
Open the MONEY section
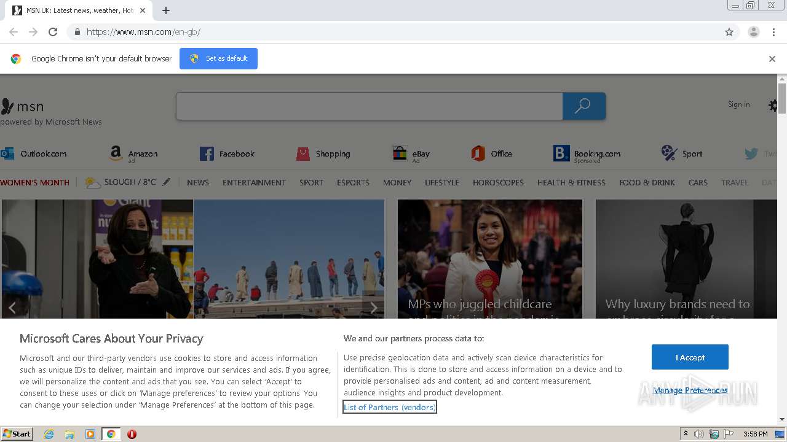[x=397, y=182]
